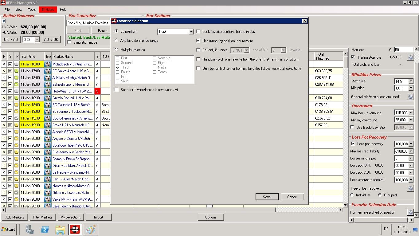Image resolution: width=419 pixels, height=236 pixels.
Task: Enable Only bet on first runner checkbox
Action: [x=198, y=69]
